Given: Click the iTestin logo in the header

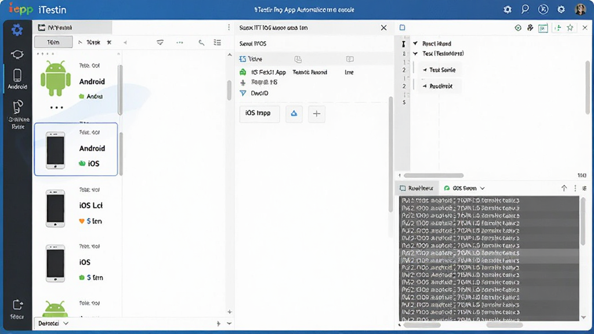Looking at the screenshot, I should pos(37,9).
